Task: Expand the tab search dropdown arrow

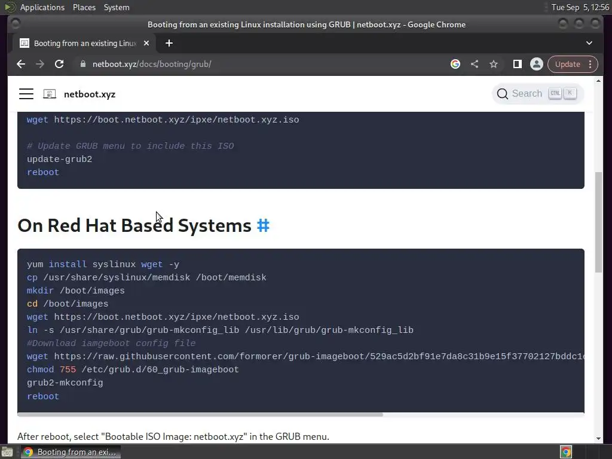Action: coord(589,43)
